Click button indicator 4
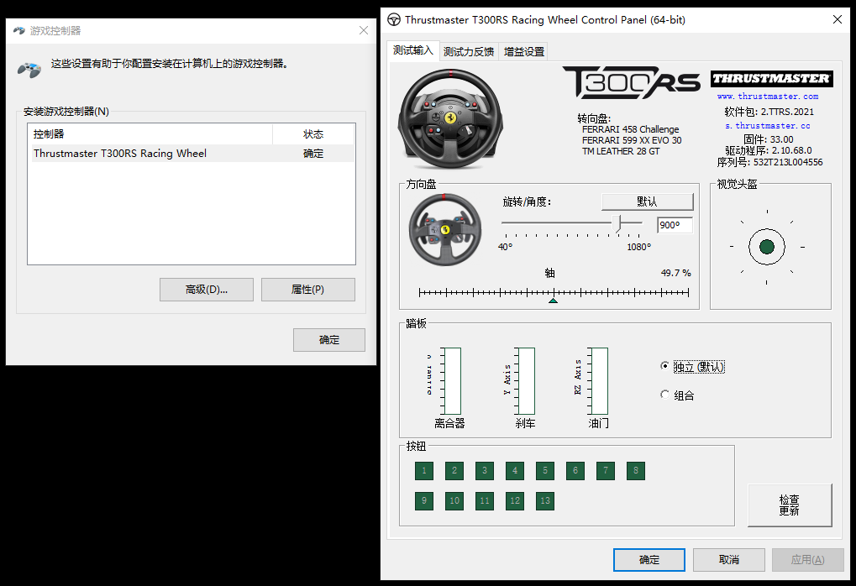This screenshot has width=856, height=586. pos(515,470)
